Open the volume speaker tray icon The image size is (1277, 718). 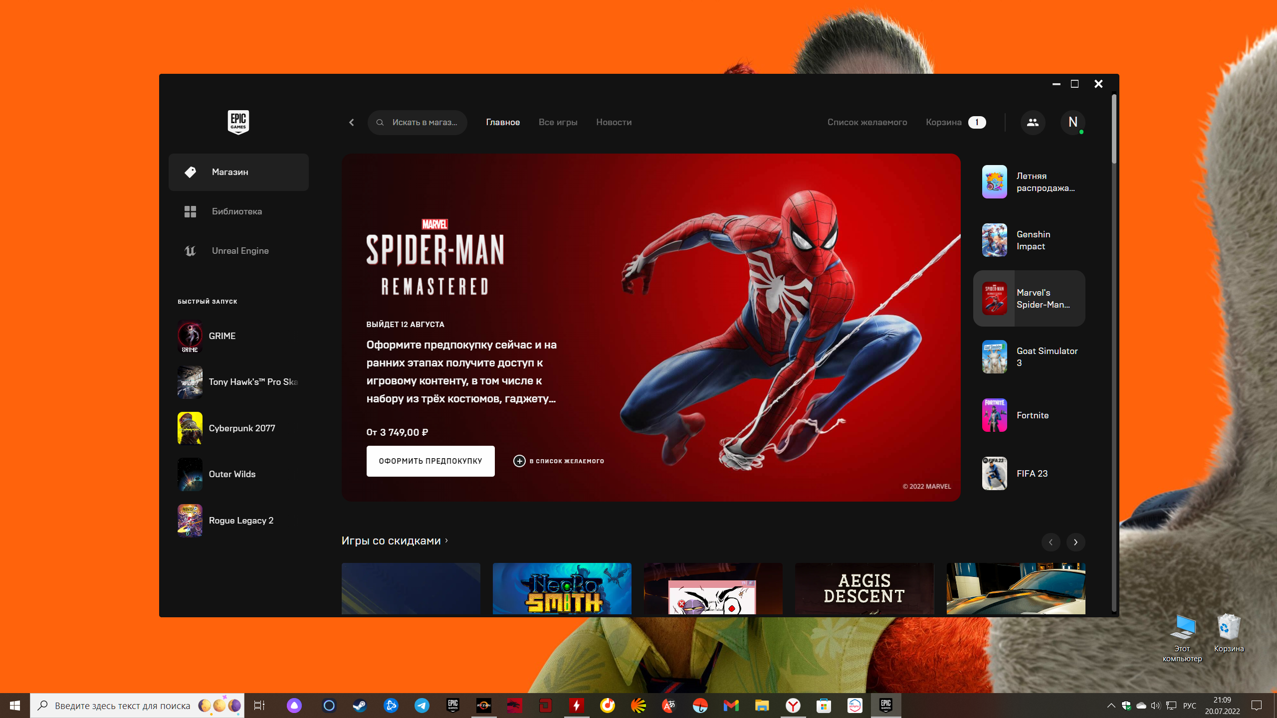click(x=1156, y=706)
